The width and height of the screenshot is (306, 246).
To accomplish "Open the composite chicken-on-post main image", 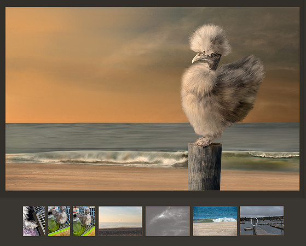I will (152, 99).
